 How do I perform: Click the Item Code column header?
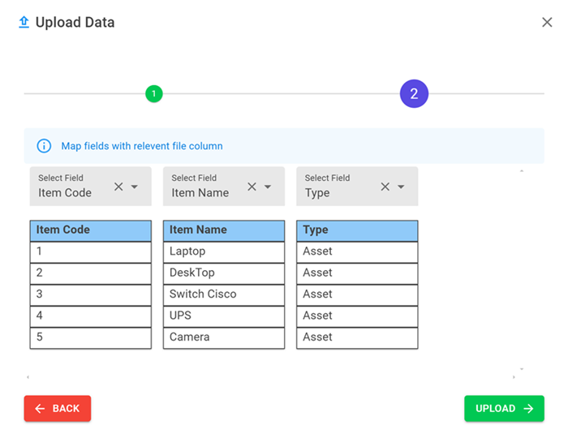pos(90,230)
